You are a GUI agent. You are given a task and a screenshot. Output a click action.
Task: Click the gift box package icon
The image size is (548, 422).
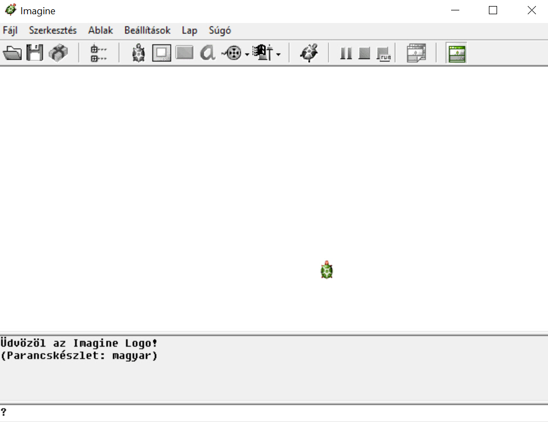tap(58, 53)
